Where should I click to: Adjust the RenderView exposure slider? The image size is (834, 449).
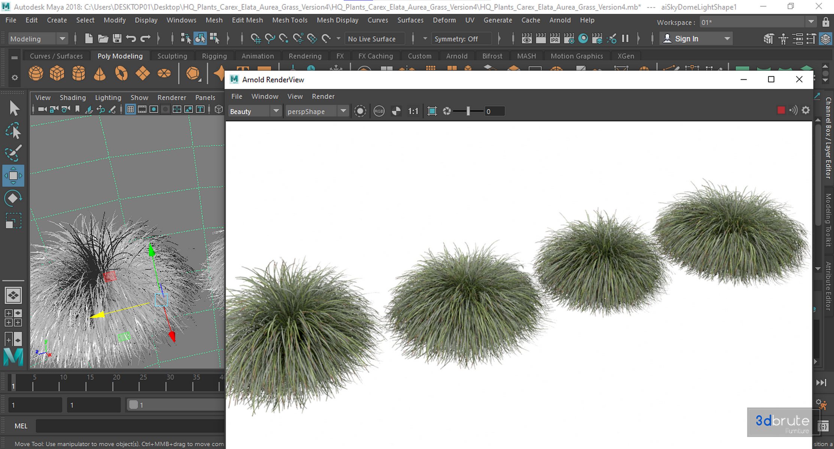[468, 111]
